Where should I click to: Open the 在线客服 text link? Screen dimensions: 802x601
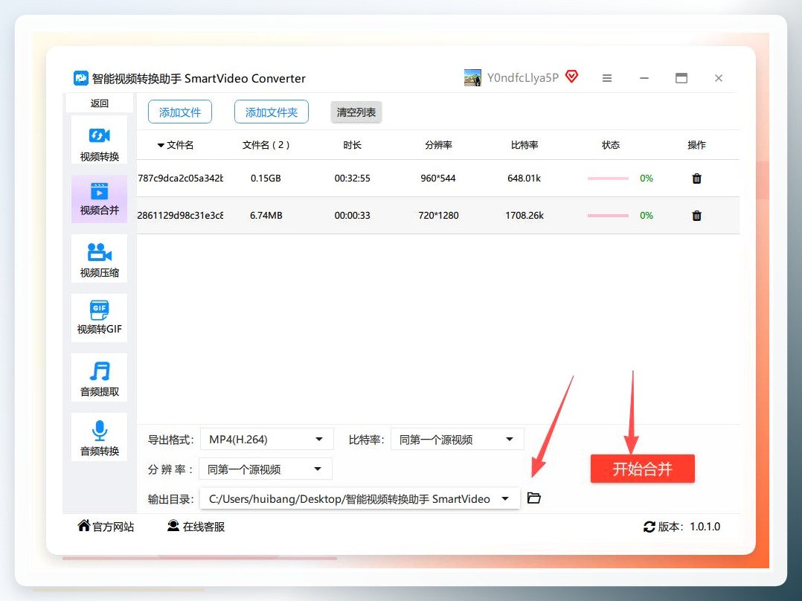(204, 527)
